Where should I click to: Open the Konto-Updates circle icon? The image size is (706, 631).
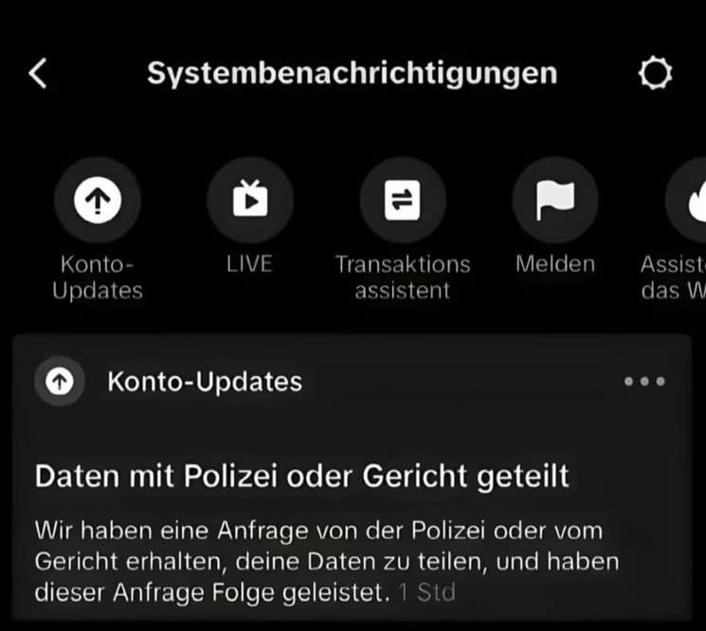(x=98, y=200)
